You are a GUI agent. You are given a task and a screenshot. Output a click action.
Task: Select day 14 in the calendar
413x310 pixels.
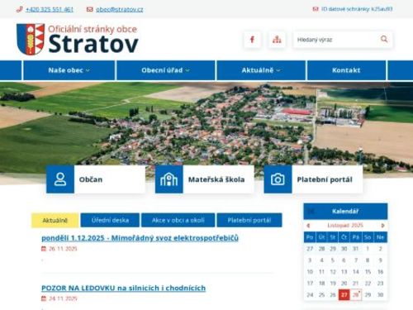[x=356, y=272]
